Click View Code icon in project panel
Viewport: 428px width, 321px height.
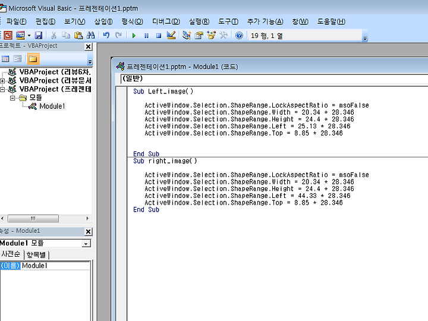[x=5, y=59]
